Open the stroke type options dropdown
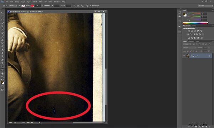The height and width of the screenshot is (128, 214). (x=47, y=6)
